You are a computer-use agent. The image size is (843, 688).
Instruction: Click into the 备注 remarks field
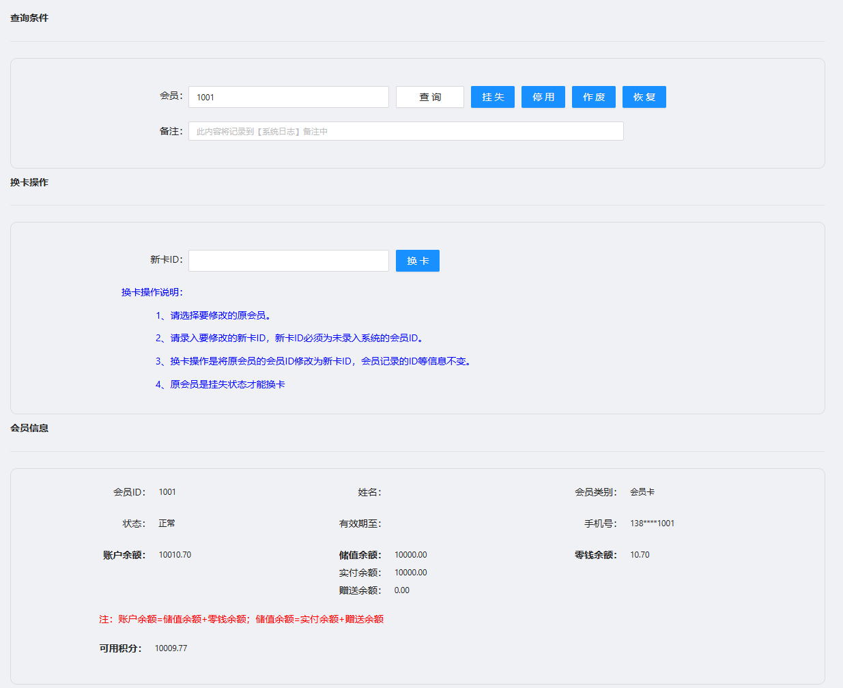coord(405,131)
